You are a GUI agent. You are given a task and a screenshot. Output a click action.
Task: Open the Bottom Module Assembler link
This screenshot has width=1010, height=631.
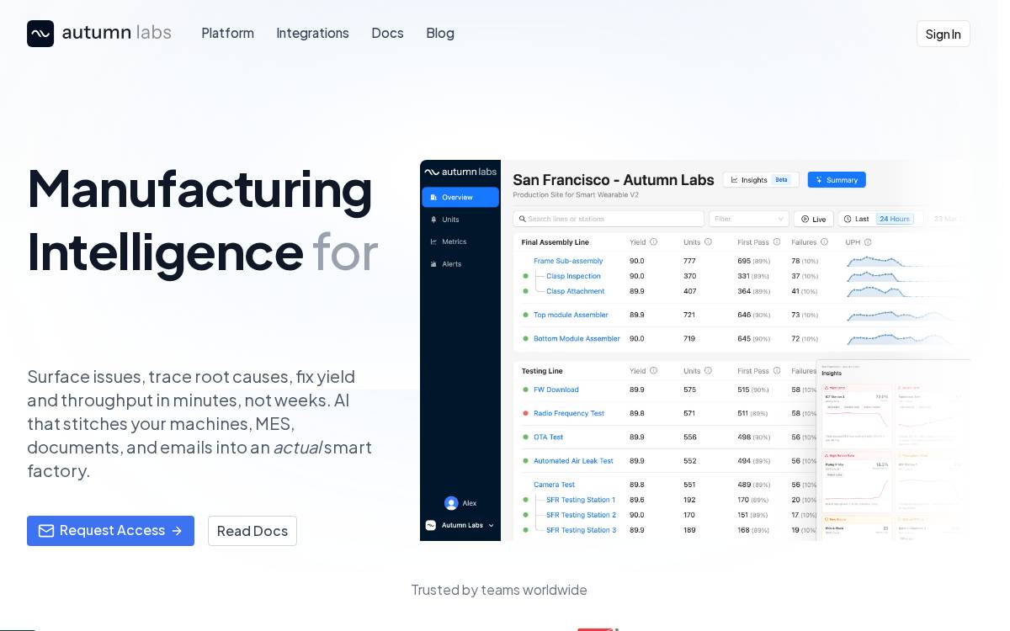pos(577,338)
